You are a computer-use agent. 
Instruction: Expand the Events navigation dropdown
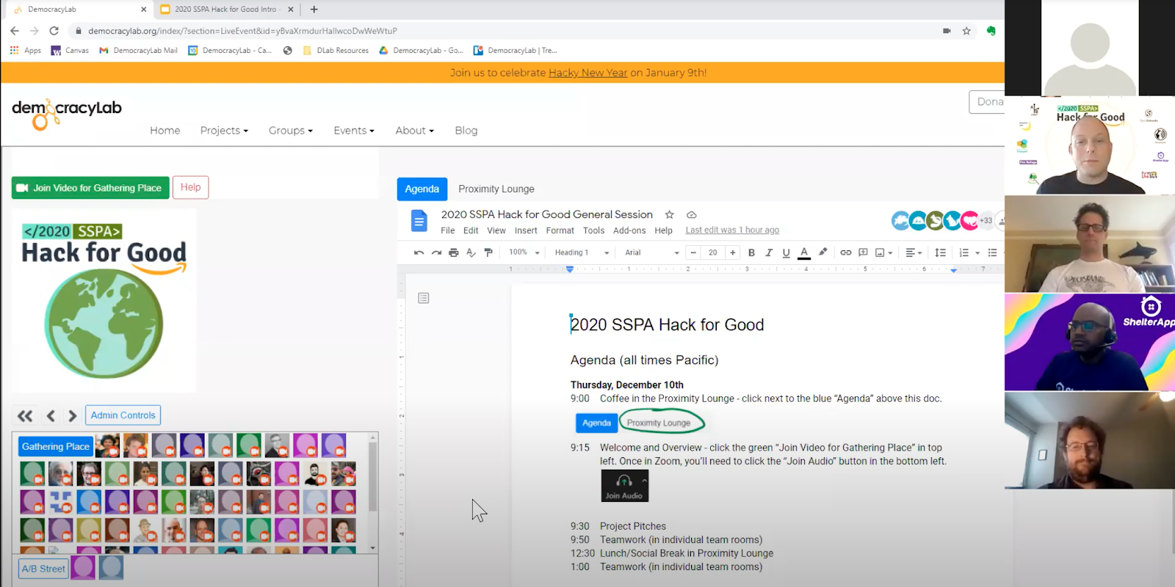click(x=354, y=131)
